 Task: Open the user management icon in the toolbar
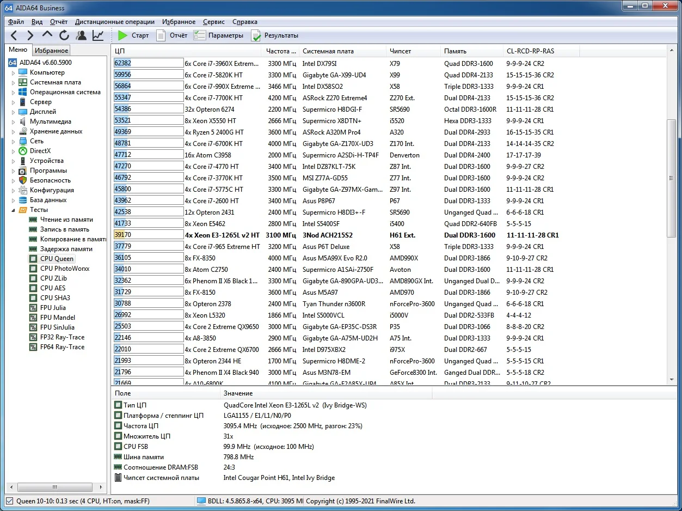[81, 35]
